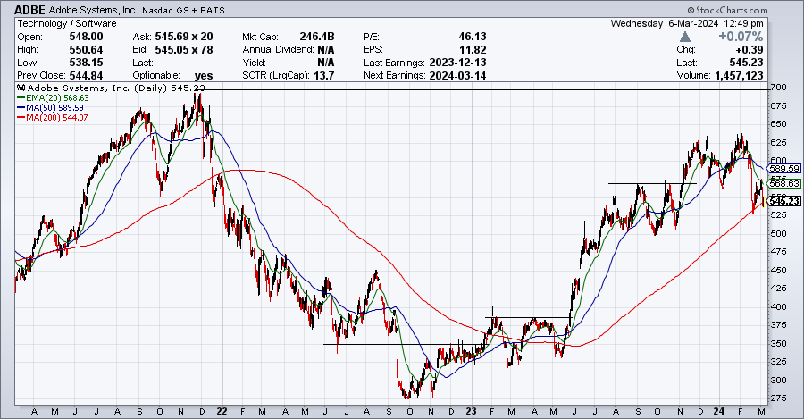Viewport: 804px width, 419px height.
Task: Click the gray up-arrow change icon
Action: (685, 37)
